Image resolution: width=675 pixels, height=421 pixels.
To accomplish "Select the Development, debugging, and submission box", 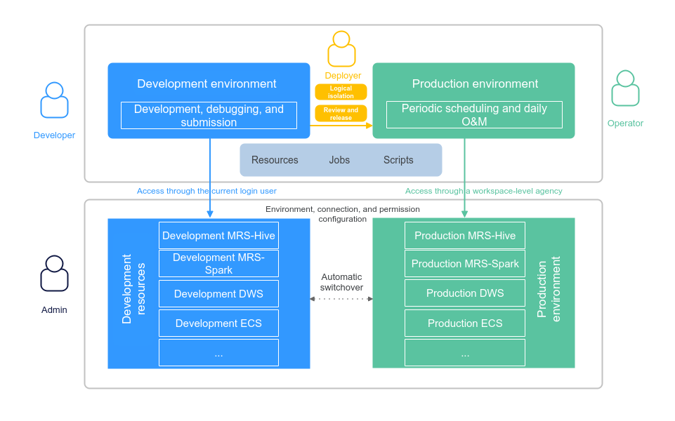I will [209, 115].
